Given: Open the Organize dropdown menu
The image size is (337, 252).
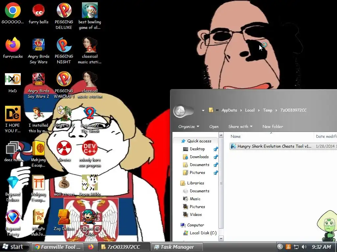Looking at the screenshot, I should click(x=189, y=127).
